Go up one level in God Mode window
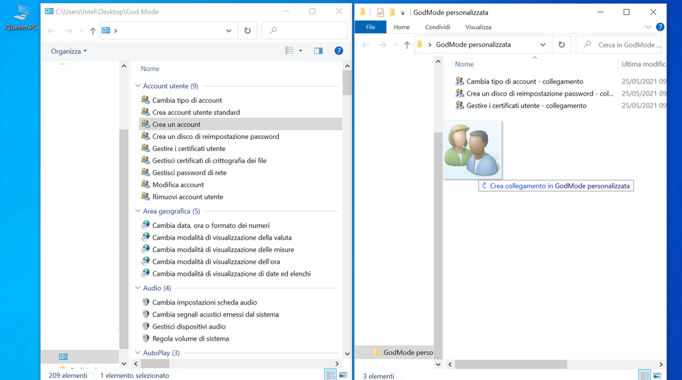Image resolution: width=682 pixels, height=380 pixels. (x=93, y=31)
